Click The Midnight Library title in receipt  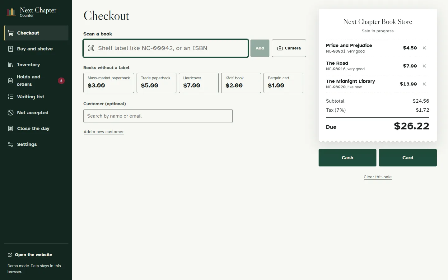point(350,81)
